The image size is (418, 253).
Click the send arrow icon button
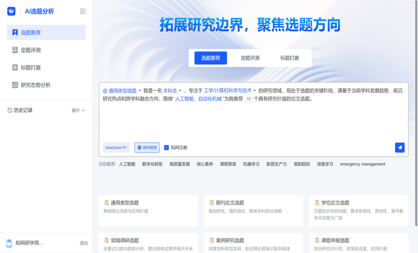[400, 148]
